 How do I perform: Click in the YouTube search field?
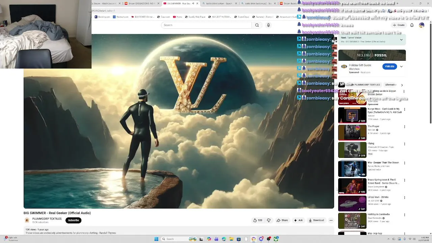(206, 25)
